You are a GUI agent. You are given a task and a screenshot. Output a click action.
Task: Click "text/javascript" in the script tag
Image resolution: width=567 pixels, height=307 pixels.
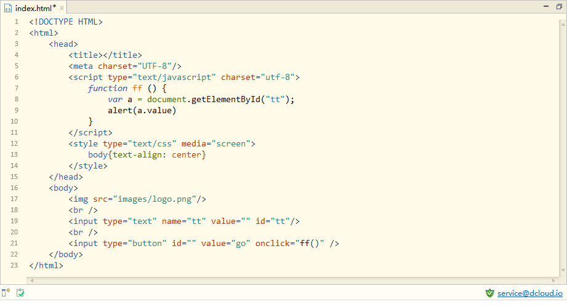pyautogui.click(x=174, y=78)
